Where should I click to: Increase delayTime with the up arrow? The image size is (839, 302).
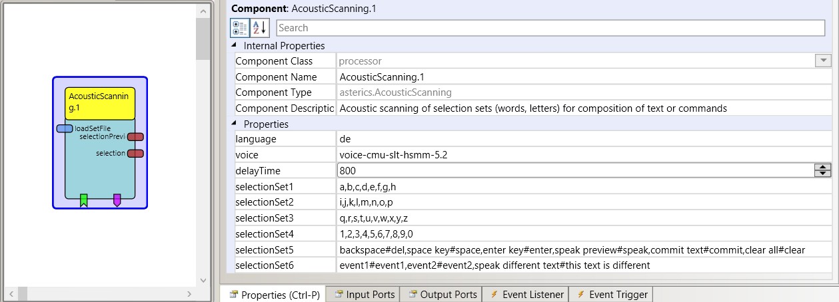(823, 167)
